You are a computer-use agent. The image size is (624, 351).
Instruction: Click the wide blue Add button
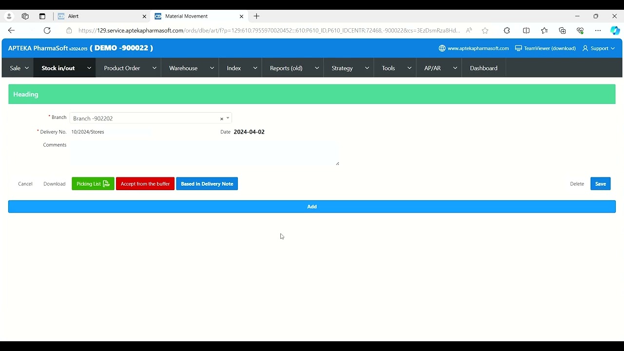312,207
